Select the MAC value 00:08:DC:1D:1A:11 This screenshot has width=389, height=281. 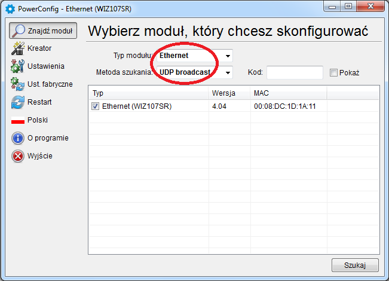point(285,106)
